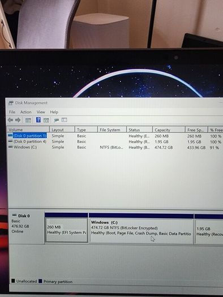Click the 433.96 GB free space cell

tap(196, 147)
